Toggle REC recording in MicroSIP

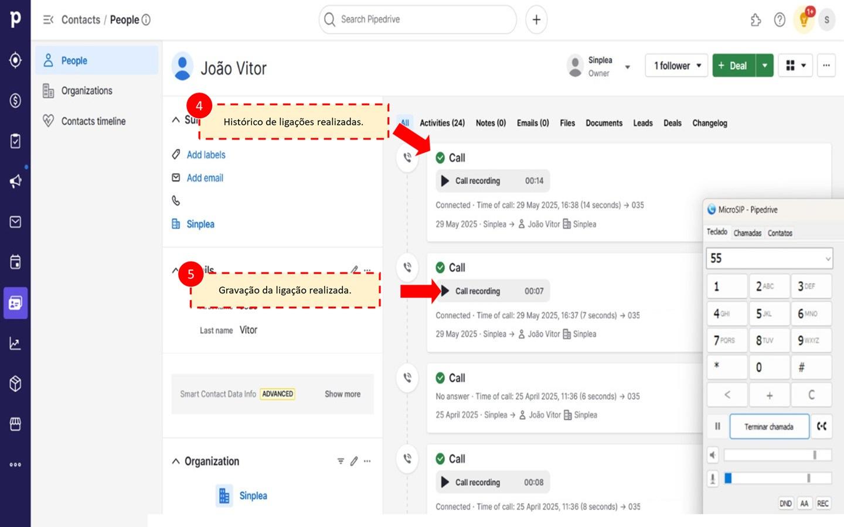[x=823, y=504]
